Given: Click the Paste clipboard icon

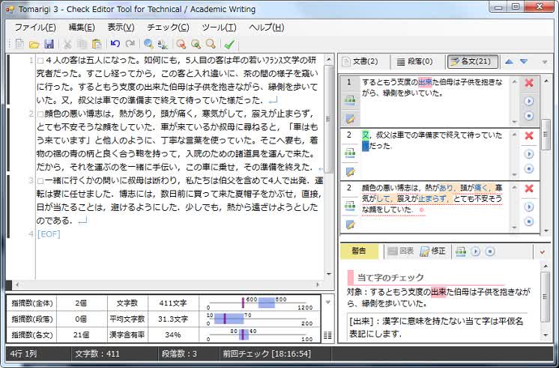Looking at the screenshot, I should click(97, 44).
